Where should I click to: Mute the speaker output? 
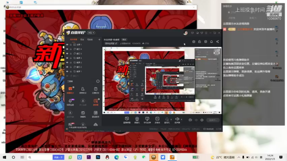coord(177,120)
